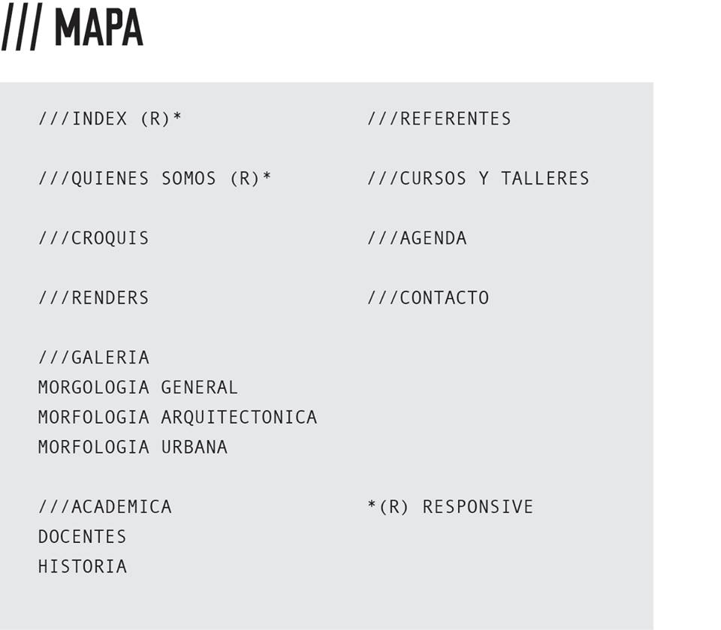
Task: Select the ///CROQUIS entry
Action: point(93,238)
